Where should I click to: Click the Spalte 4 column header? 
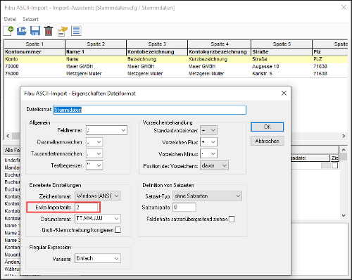[x=220, y=44]
